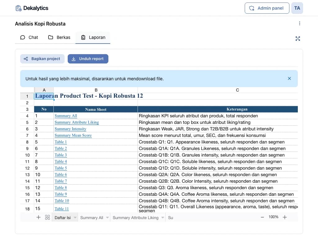Click cell 'Crosstab Q3: Q3. Aroma likeness'
This screenshot has height=239, width=318.
click(x=218, y=187)
